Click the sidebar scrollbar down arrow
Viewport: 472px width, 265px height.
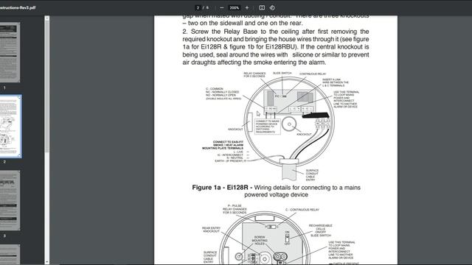click(46, 262)
